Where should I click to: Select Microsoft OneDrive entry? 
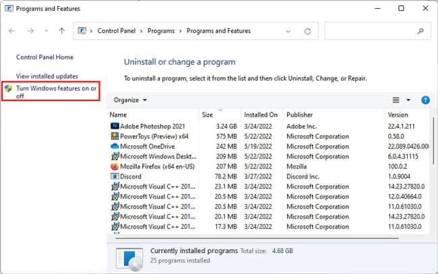(x=147, y=146)
